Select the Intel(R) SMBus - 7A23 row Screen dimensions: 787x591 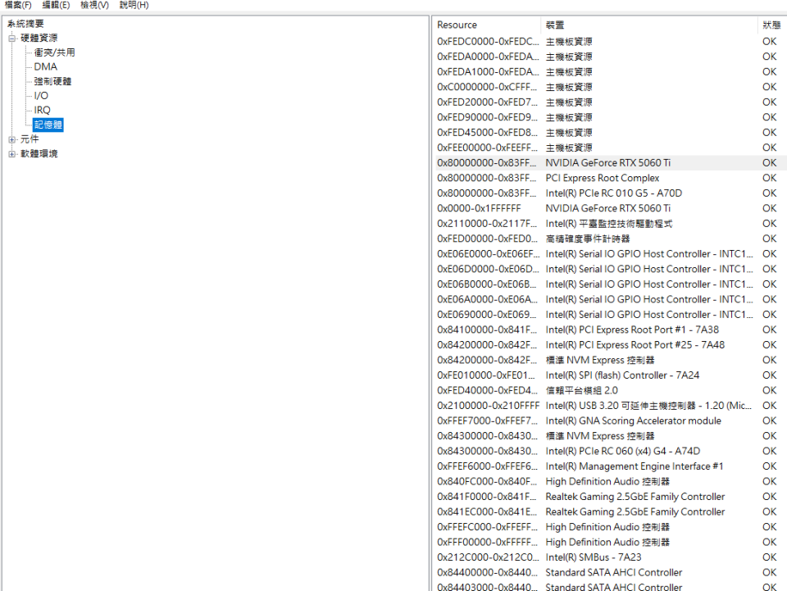point(593,557)
